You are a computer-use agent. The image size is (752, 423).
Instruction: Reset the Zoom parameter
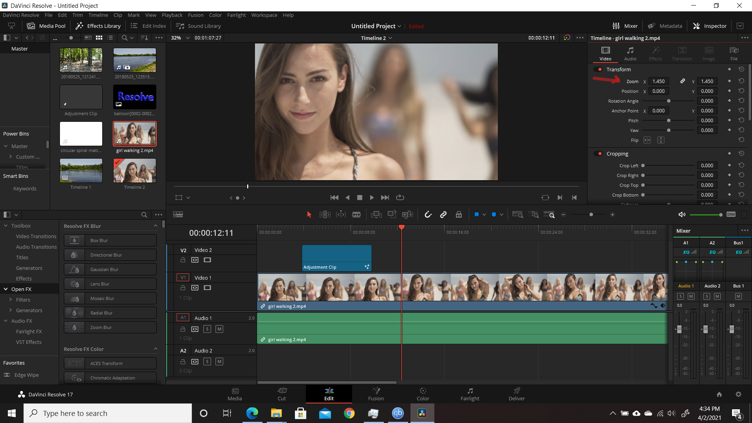tap(741, 81)
